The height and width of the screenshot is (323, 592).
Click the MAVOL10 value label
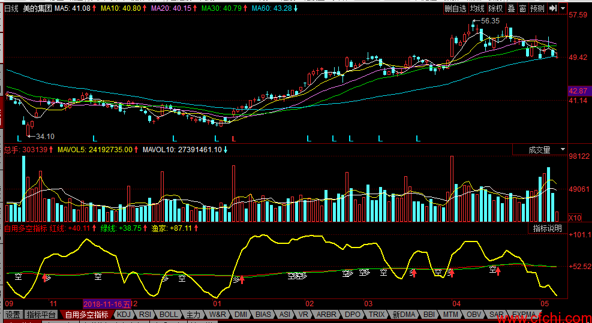click(x=182, y=150)
